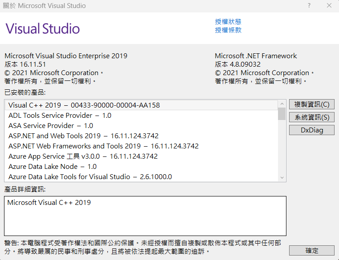Click the 複製資訊(C) copy info button
The width and height of the screenshot is (339, 260).
click(x=312, y=104)
